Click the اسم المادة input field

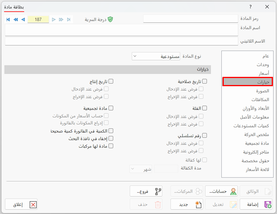(122, 30)
